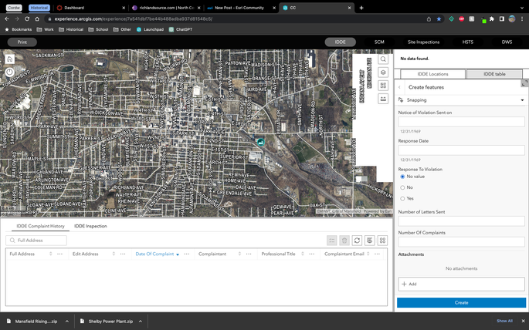The image size is (529, 330).
Task: Sort by Date Of Complaint column arrow
Action: point(178,254)
